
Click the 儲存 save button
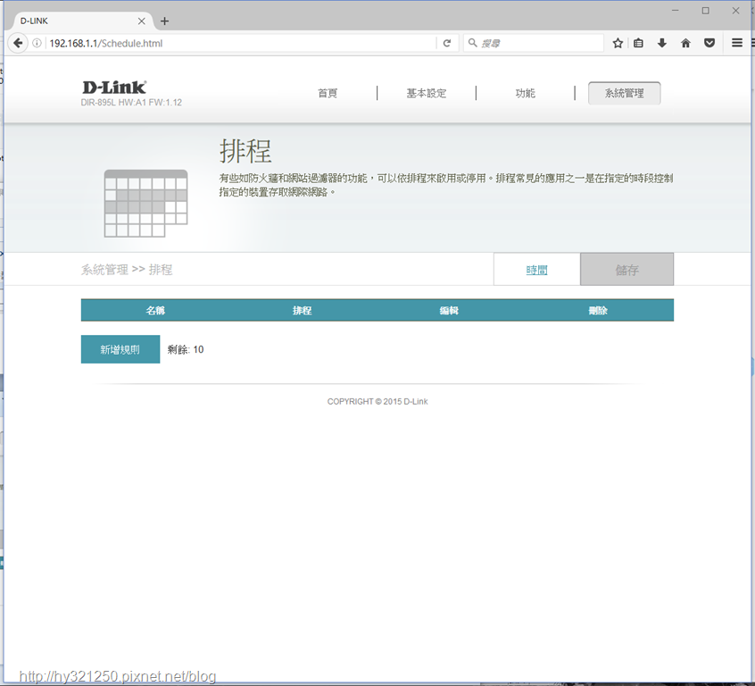pyautogui.click(x=626, y=269)
